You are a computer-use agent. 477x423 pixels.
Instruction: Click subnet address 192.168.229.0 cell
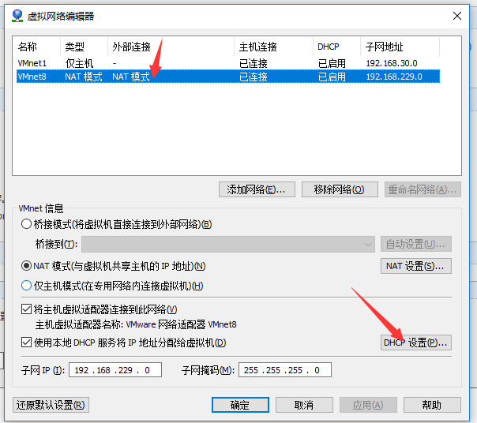click(394, 77)
